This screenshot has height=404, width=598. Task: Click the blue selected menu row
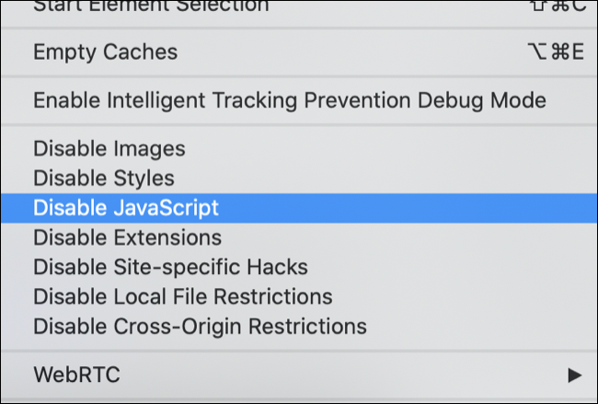coord(298,208)
